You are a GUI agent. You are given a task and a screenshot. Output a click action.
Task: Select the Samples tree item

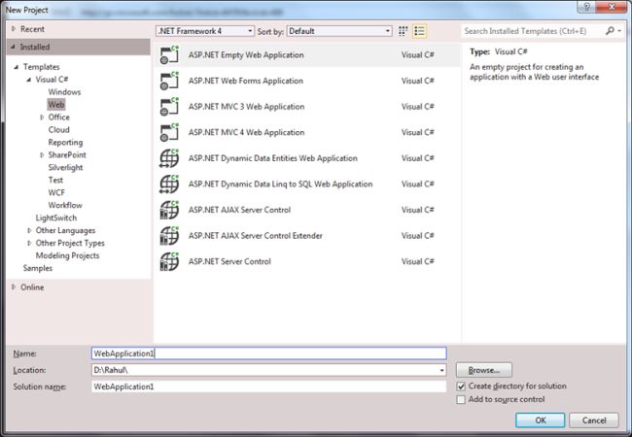pos(38,268)
